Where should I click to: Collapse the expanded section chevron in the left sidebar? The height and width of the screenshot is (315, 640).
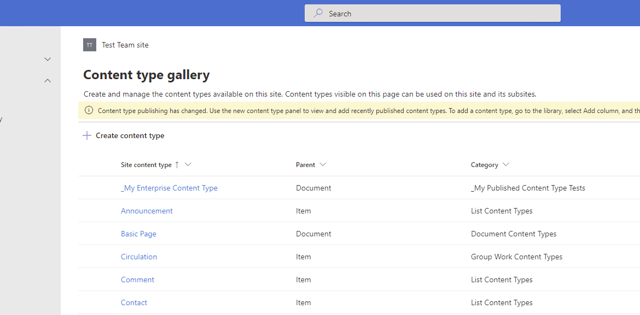pyautogui.click(x=48, y=81)
